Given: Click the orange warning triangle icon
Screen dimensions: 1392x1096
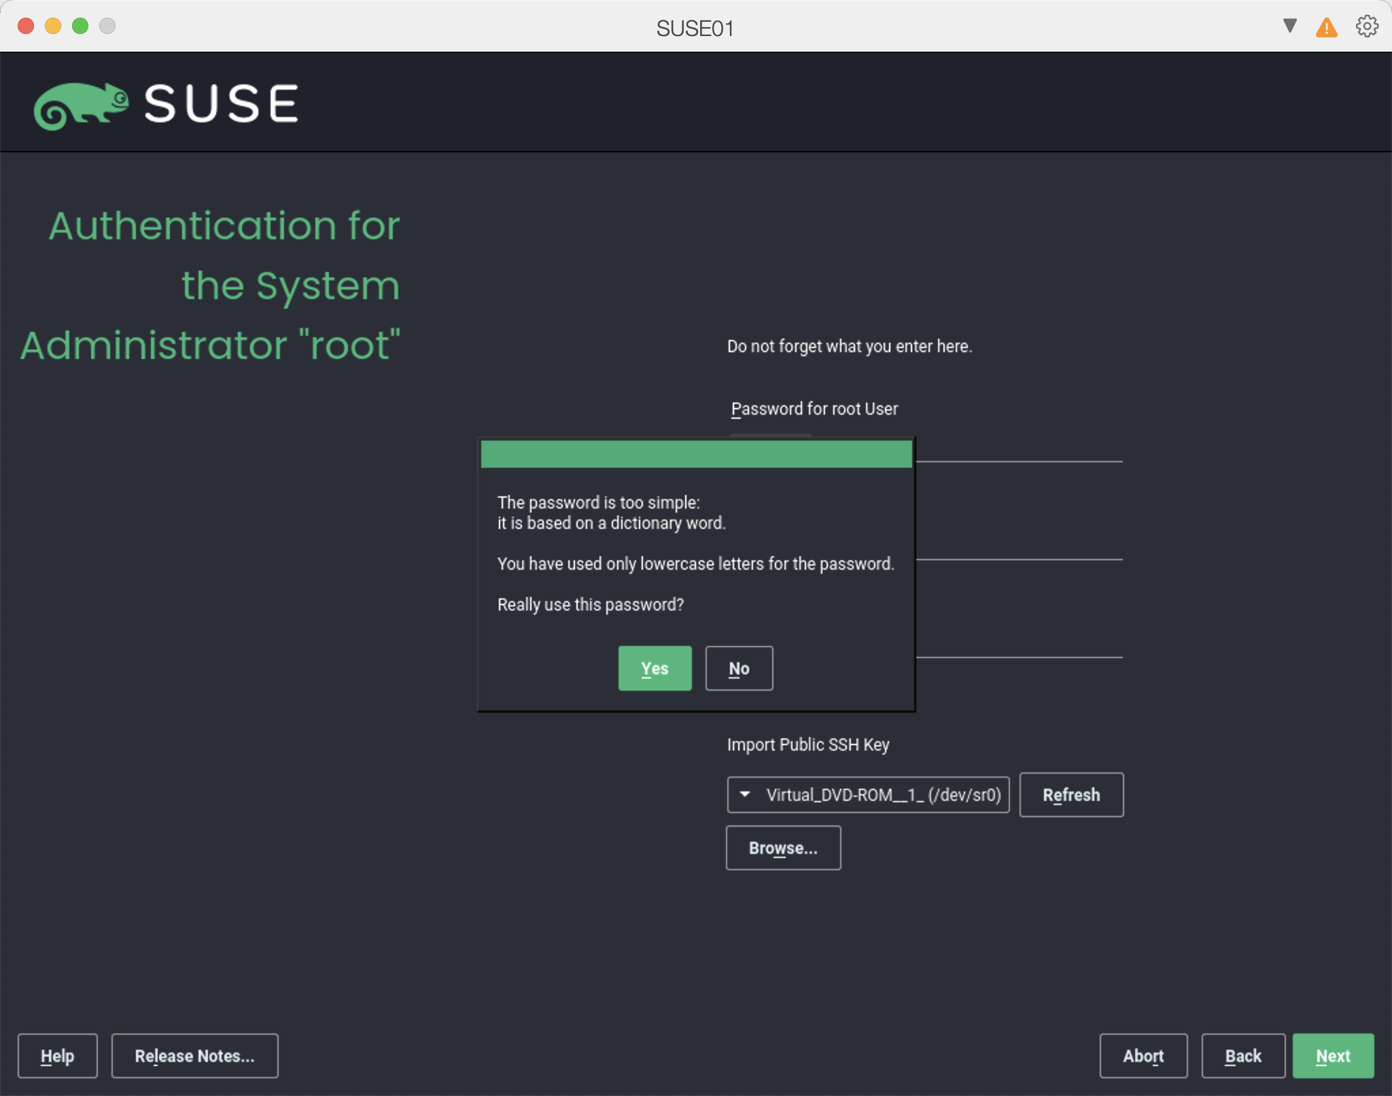Looking at the screenshot, I should point(1326,28).
